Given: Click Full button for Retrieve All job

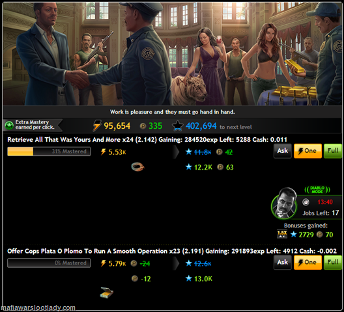Looking at the screenshot, I should (x=332, y=151).
